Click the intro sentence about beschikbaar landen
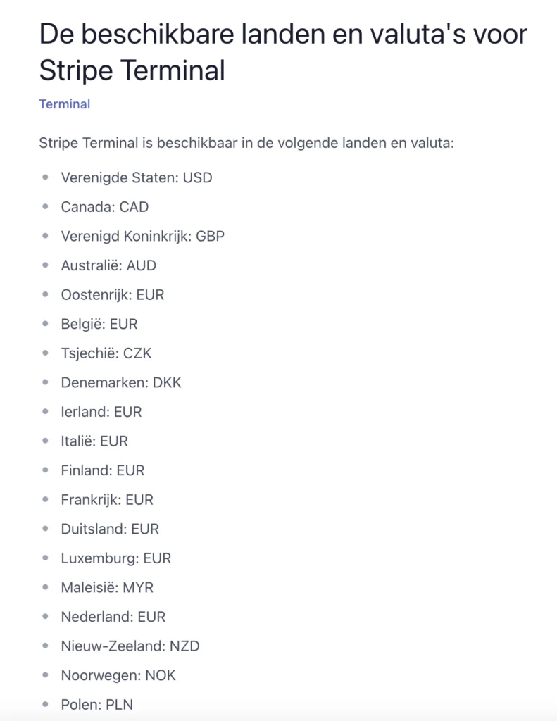Screen dimensions: 557x721 point(246,143)
